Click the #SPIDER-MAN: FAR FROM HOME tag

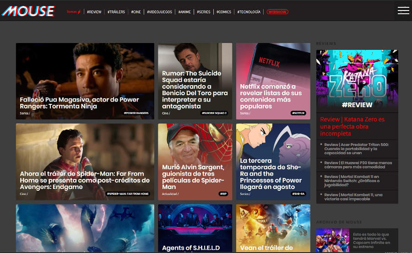click(128, 194)
